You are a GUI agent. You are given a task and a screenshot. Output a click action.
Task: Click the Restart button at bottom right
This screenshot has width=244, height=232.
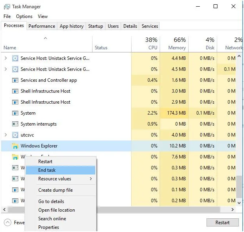click(223, 223)
